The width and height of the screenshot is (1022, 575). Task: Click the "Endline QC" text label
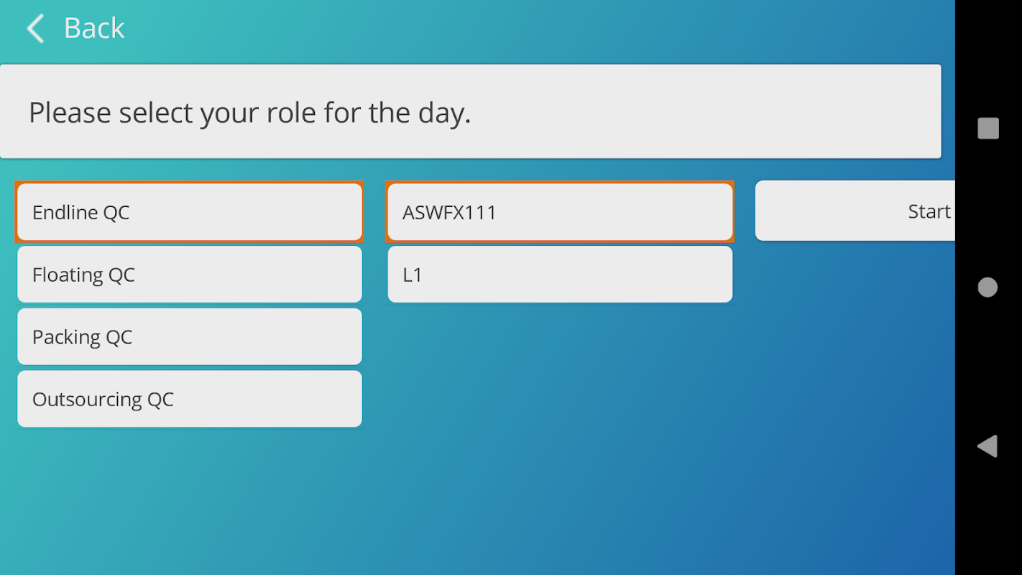81,213
